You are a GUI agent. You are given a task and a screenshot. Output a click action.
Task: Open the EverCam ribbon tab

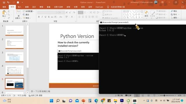(x=99, y=7)
